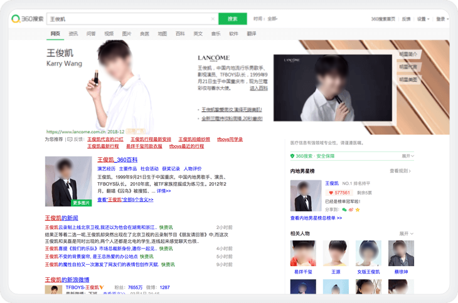
Task: Go to 360搜索首页 link
Action: click(x=383, y=19)
